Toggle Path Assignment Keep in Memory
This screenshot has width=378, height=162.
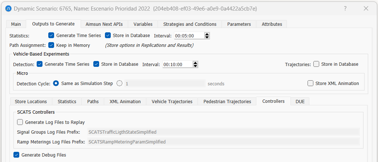point(51,45)
